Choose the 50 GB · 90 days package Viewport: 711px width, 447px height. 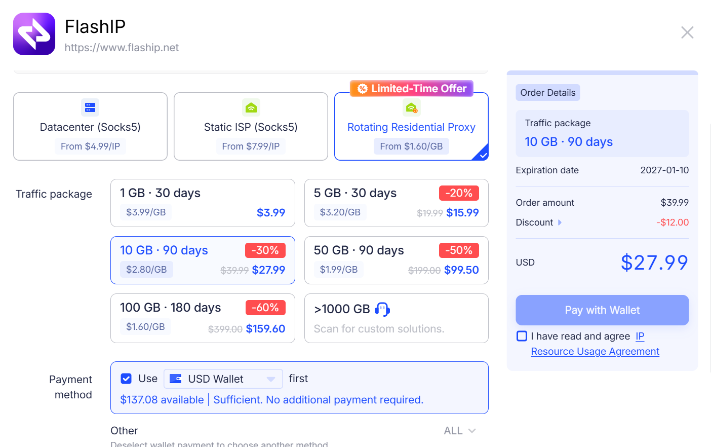tap(397, 260)
